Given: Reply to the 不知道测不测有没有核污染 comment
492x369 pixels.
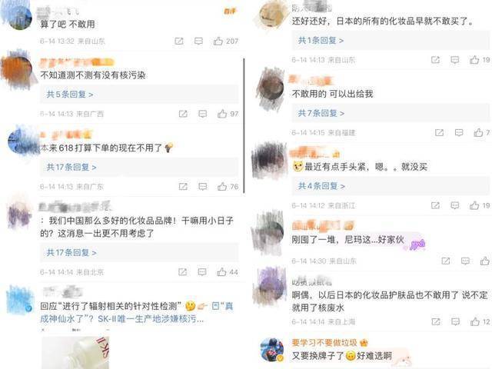Looking at the screenshot, I should pos(202,114).
